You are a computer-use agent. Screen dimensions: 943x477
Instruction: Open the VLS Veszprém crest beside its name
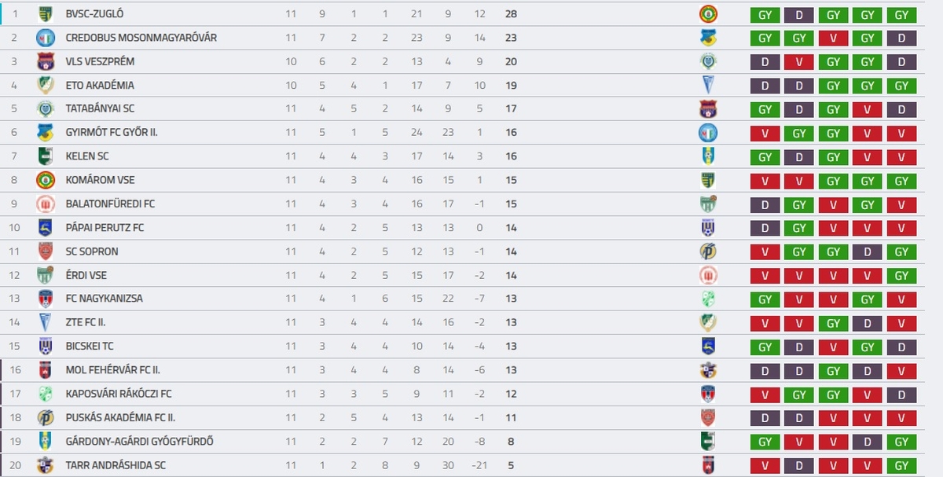[x=45, y=61]
